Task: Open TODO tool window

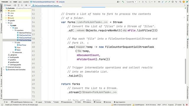Action: pos(78,102)
